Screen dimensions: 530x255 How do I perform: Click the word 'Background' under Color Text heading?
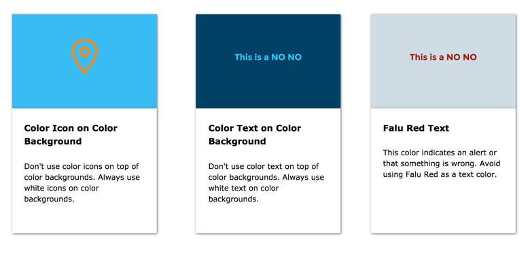237,141
